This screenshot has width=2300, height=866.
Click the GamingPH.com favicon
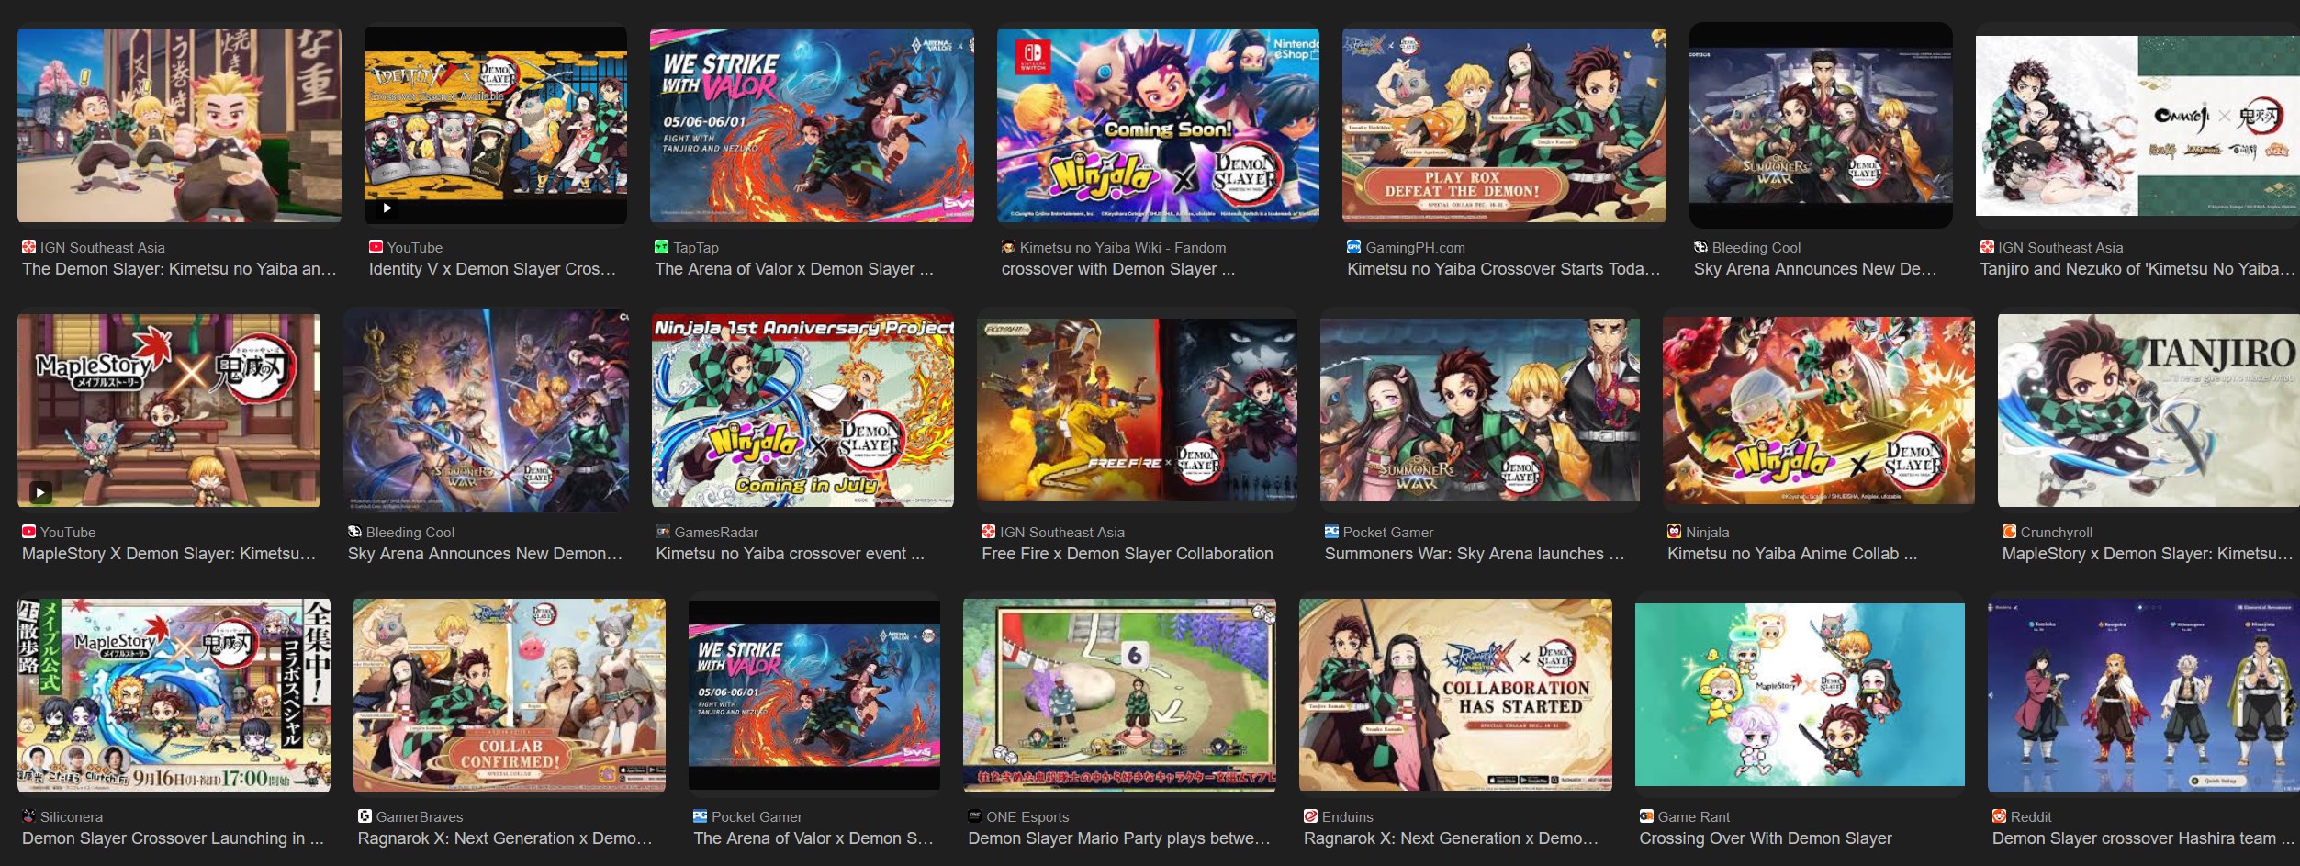click(x=1353, y=247)
